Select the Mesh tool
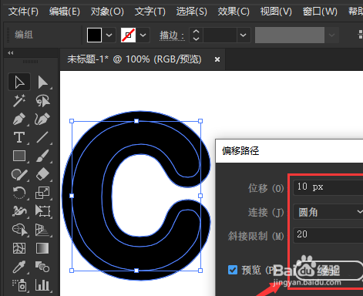 [x=19, y=248]
